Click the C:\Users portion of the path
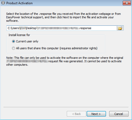The image size is (132, 120). pos(14,28)
